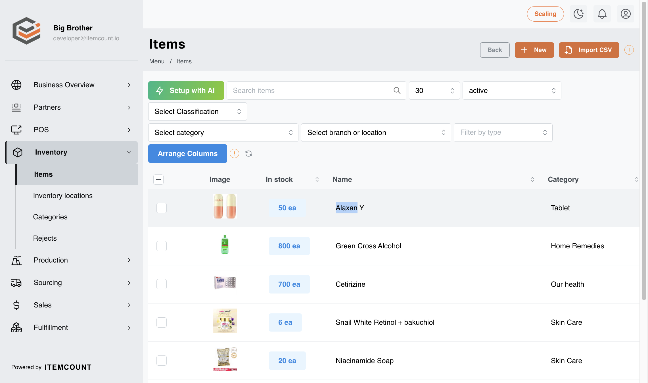
Task: Change the 30 per page dropdown
Action: pos(434,90)
